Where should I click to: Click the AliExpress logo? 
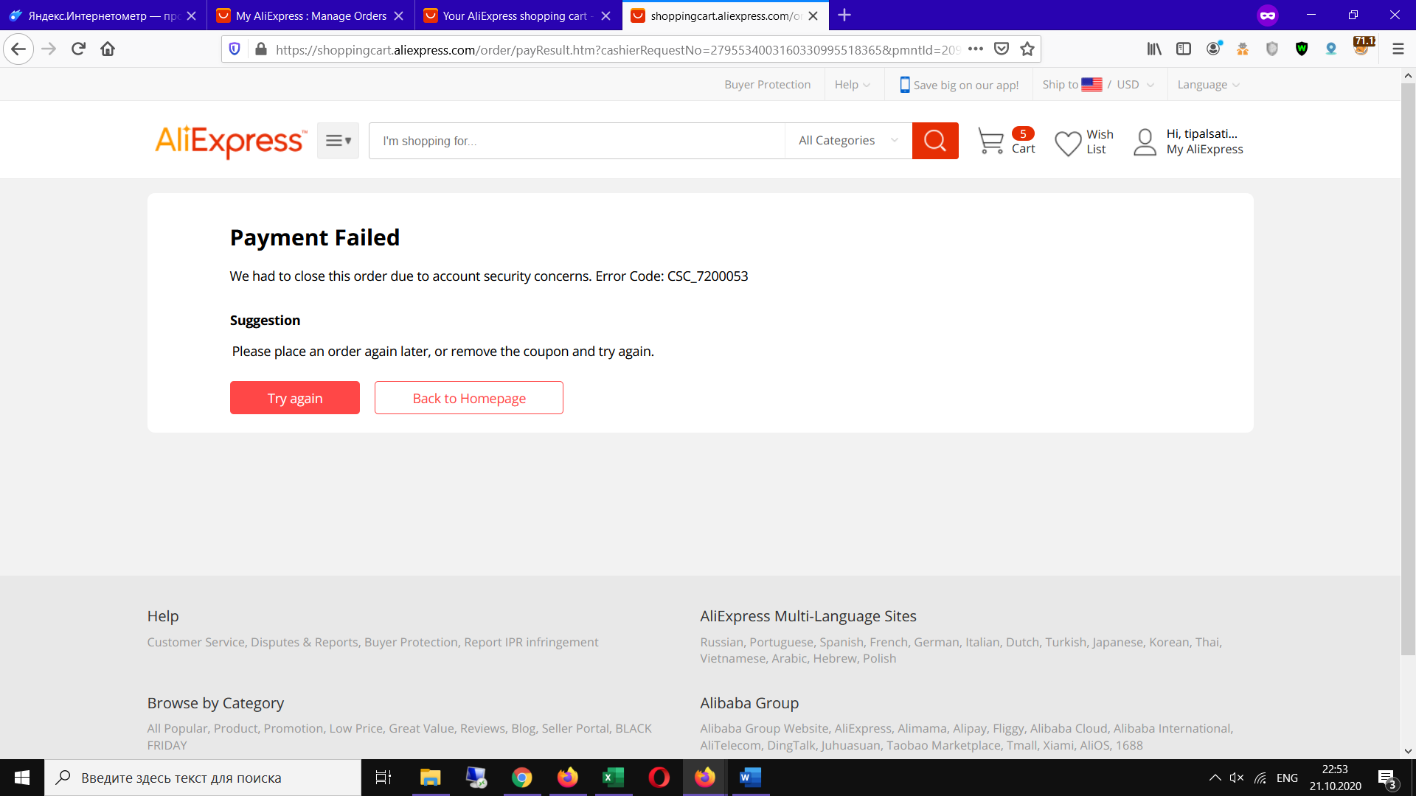[x=231, y=141]
